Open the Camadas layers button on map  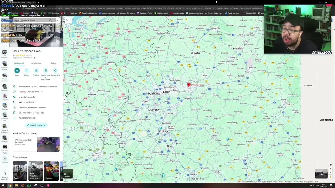68,174
